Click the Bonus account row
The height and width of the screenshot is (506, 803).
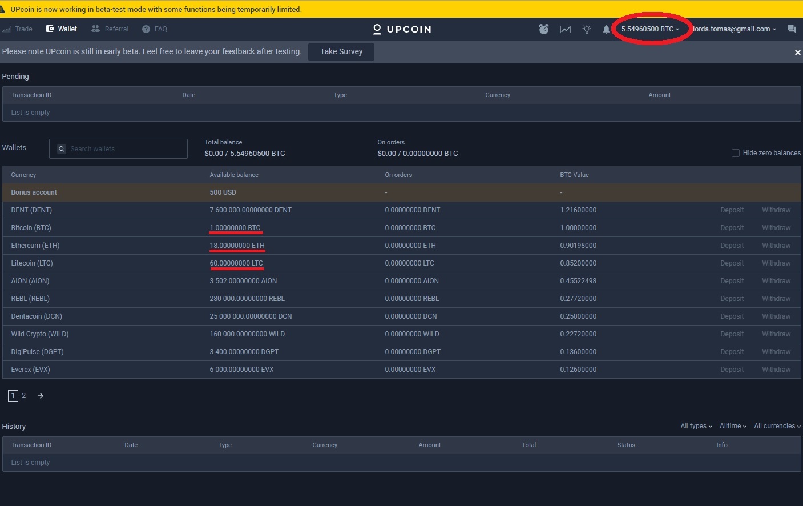pos(402,192)
